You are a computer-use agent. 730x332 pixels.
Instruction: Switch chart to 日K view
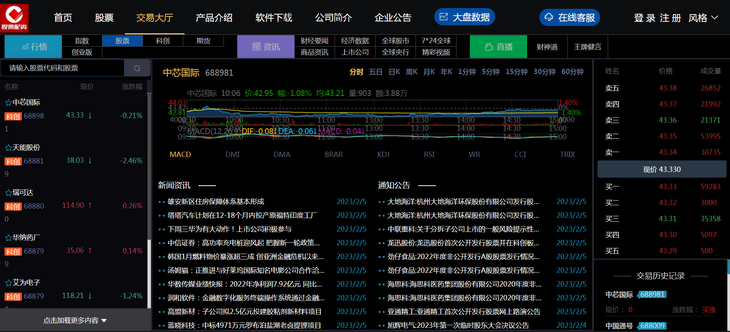pos(395,72)
